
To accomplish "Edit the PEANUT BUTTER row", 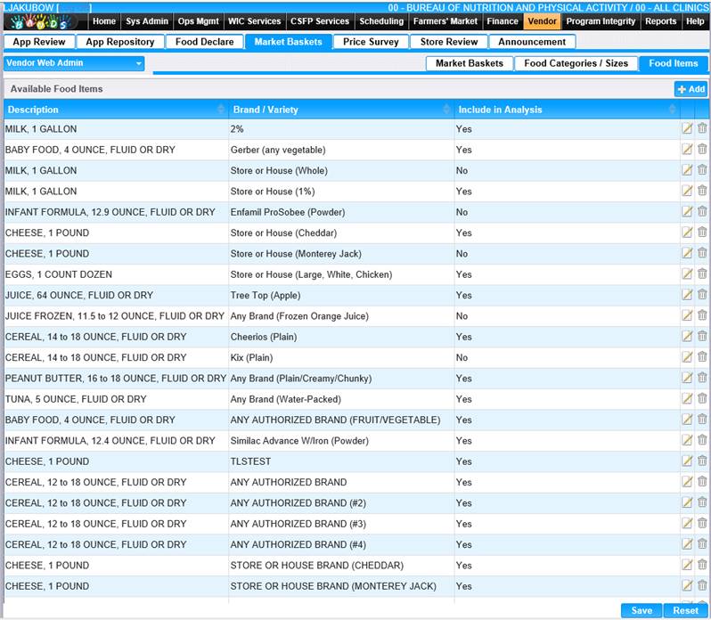I will (687, 379).
